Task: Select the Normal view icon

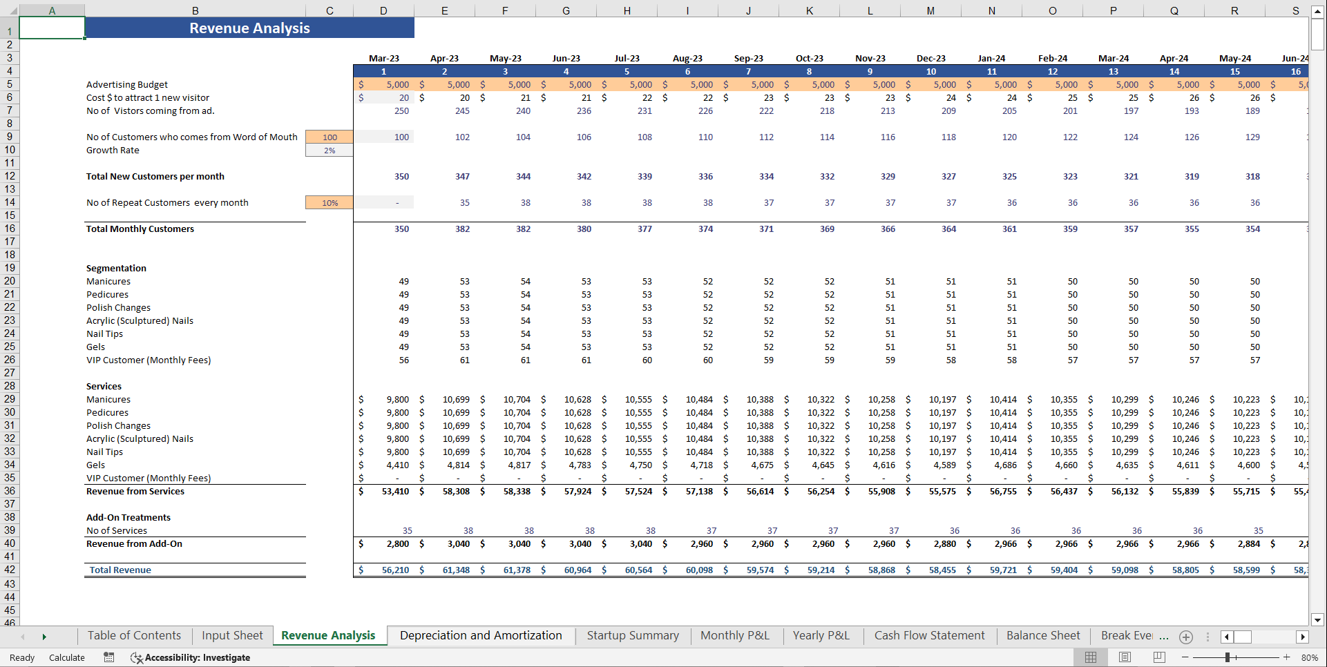Action: point(1091,657)
